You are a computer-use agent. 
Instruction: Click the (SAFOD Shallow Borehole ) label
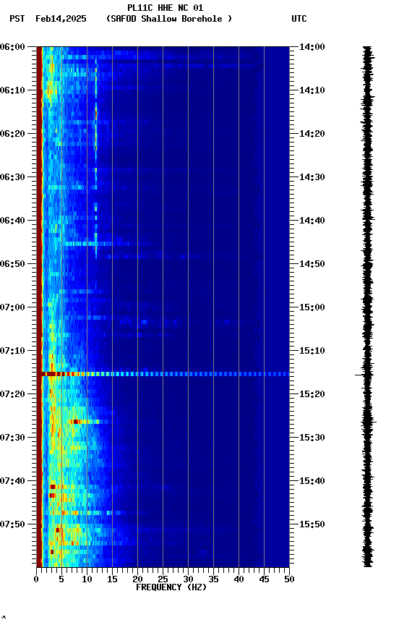pos(169,19)
